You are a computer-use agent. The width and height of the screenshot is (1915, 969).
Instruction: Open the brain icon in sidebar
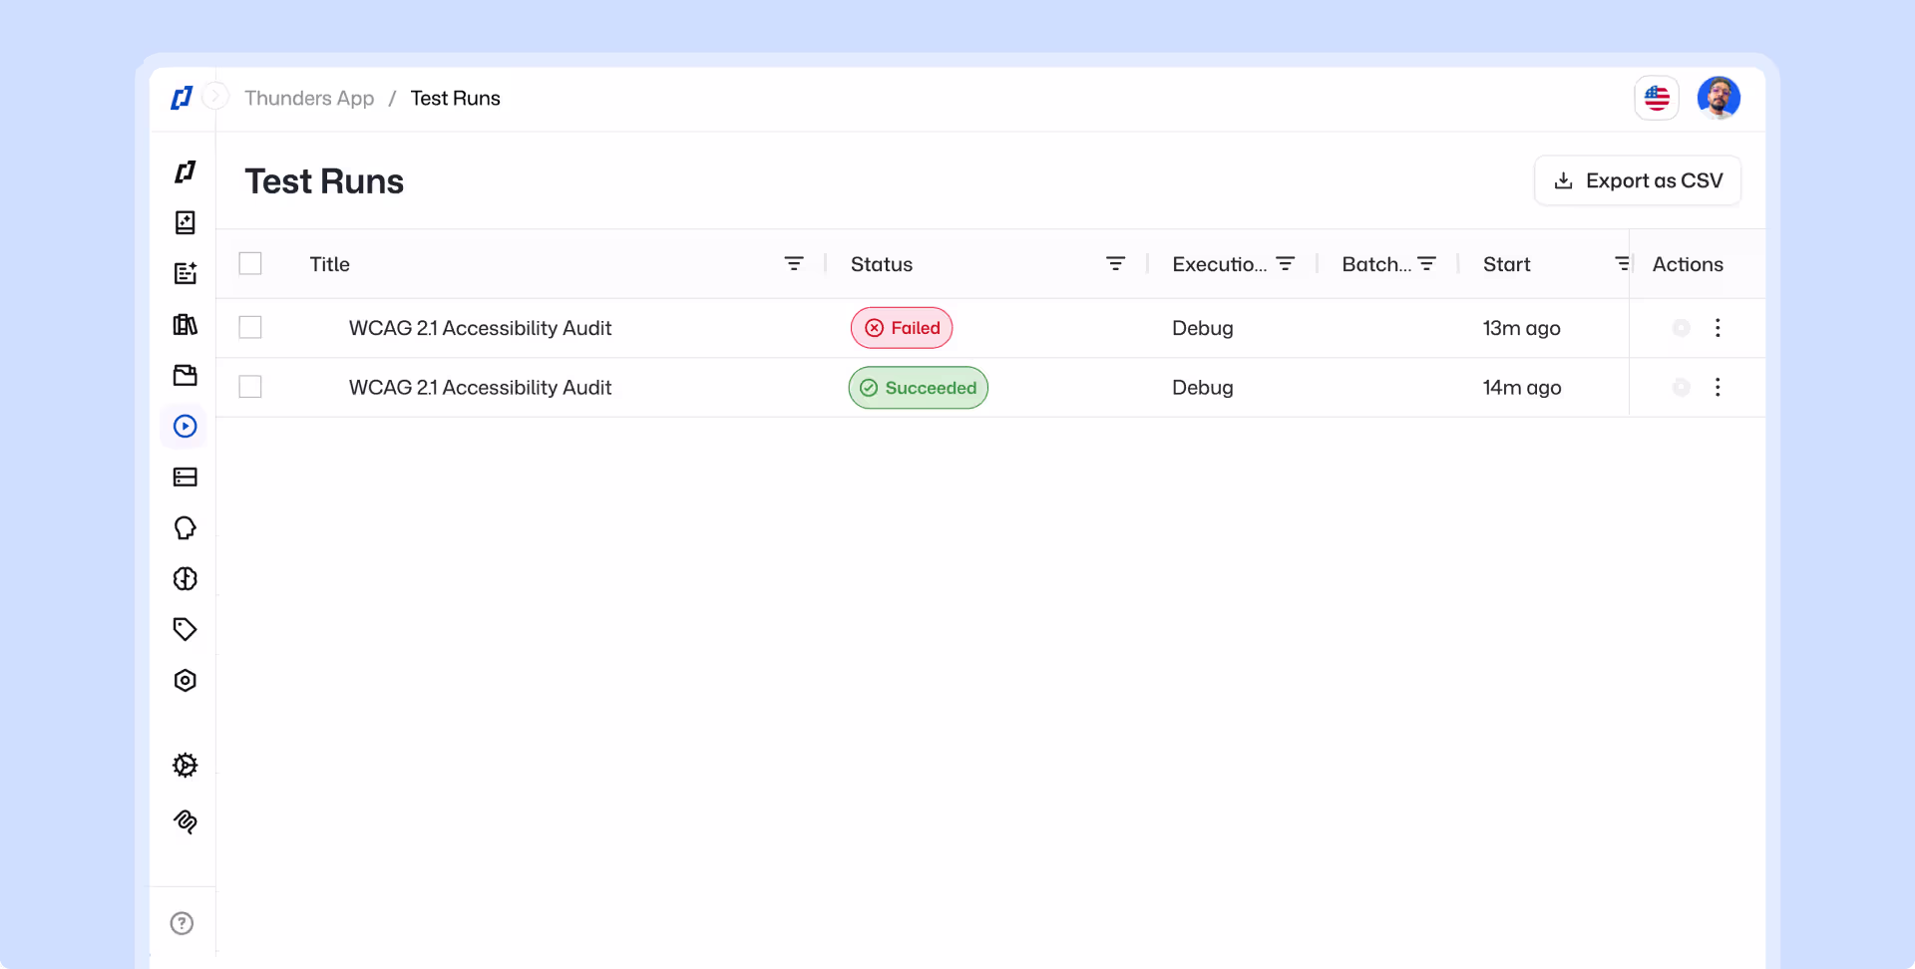186,578
